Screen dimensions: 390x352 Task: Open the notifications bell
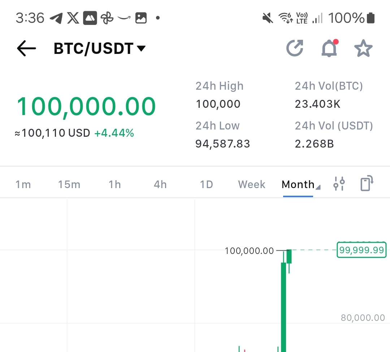click(329, 48)
